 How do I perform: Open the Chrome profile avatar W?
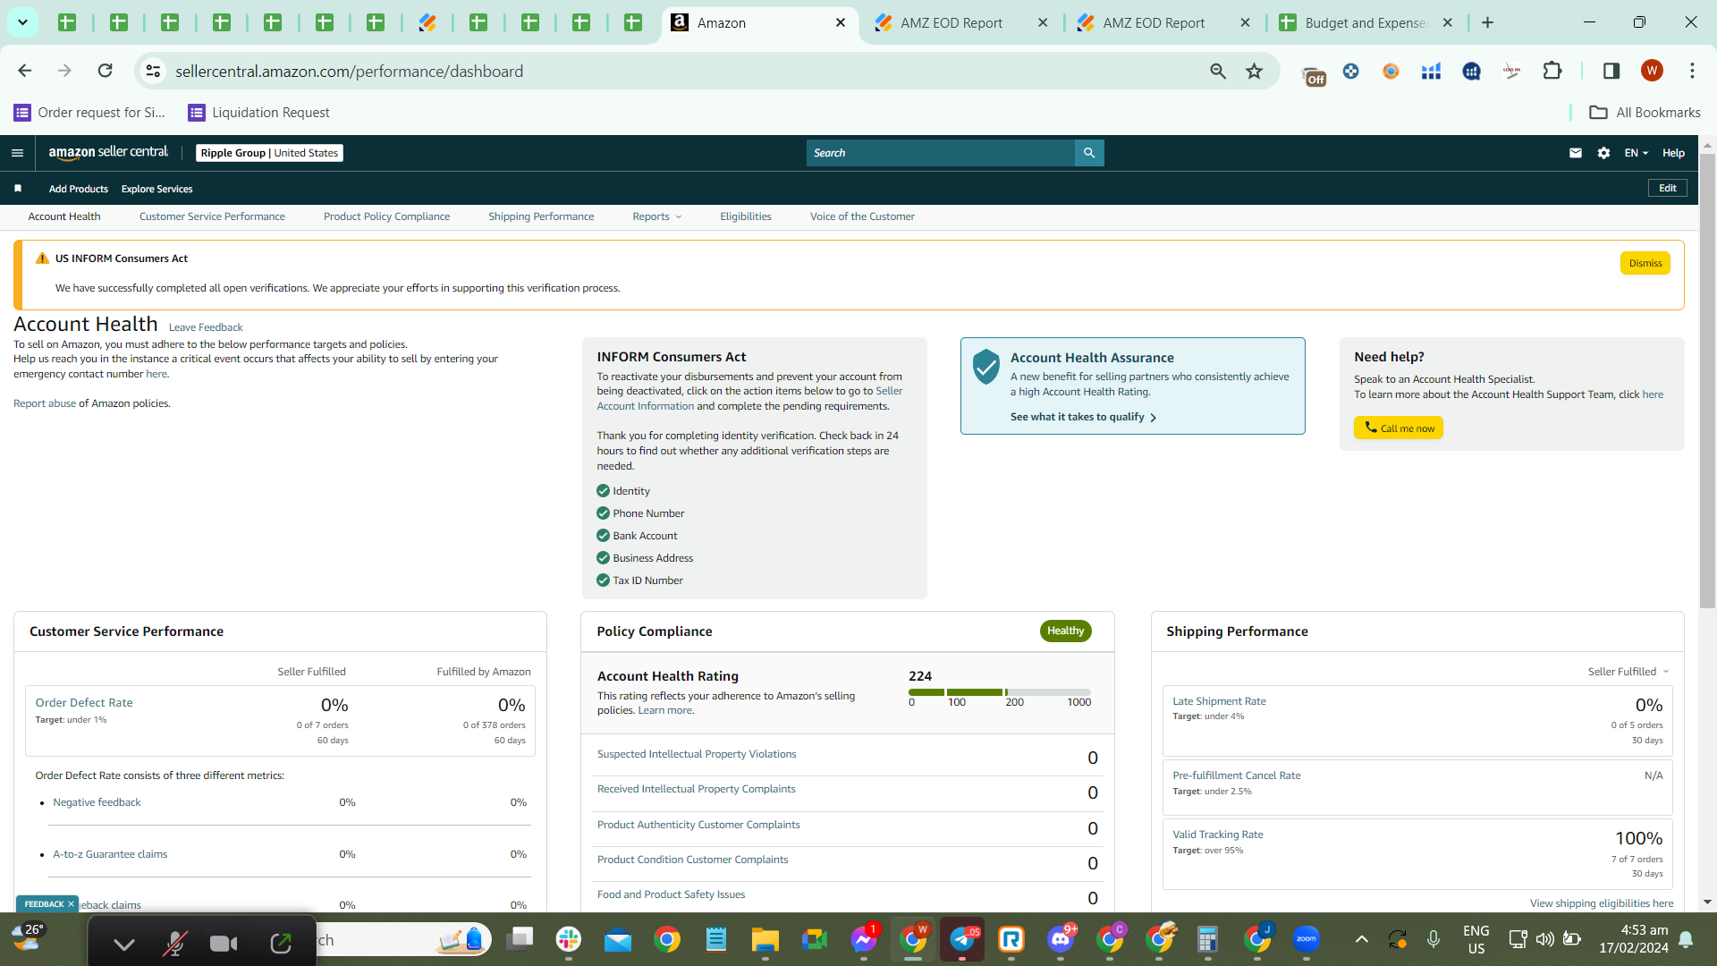(x=1652, y=71)
